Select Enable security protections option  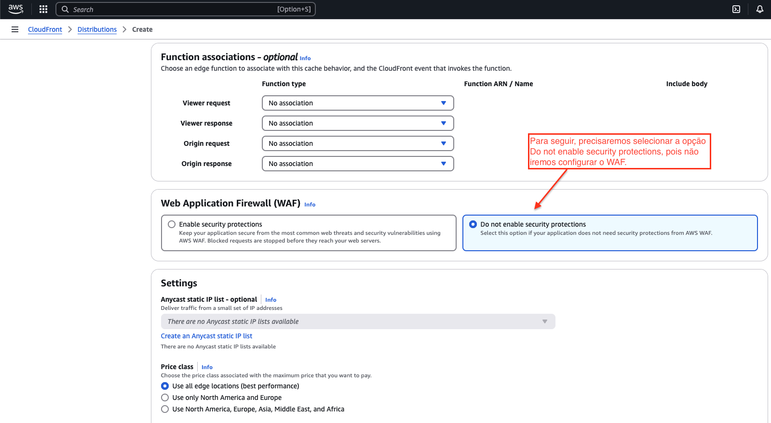(172, 224)
